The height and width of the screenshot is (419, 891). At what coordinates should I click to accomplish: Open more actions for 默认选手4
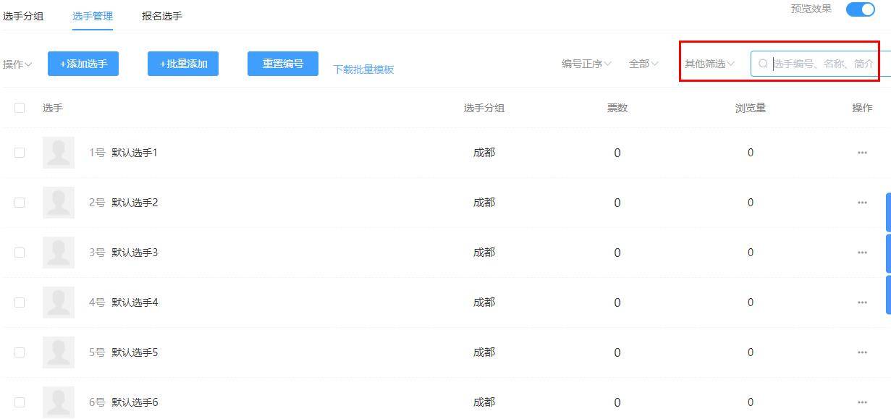pos(861,302)
